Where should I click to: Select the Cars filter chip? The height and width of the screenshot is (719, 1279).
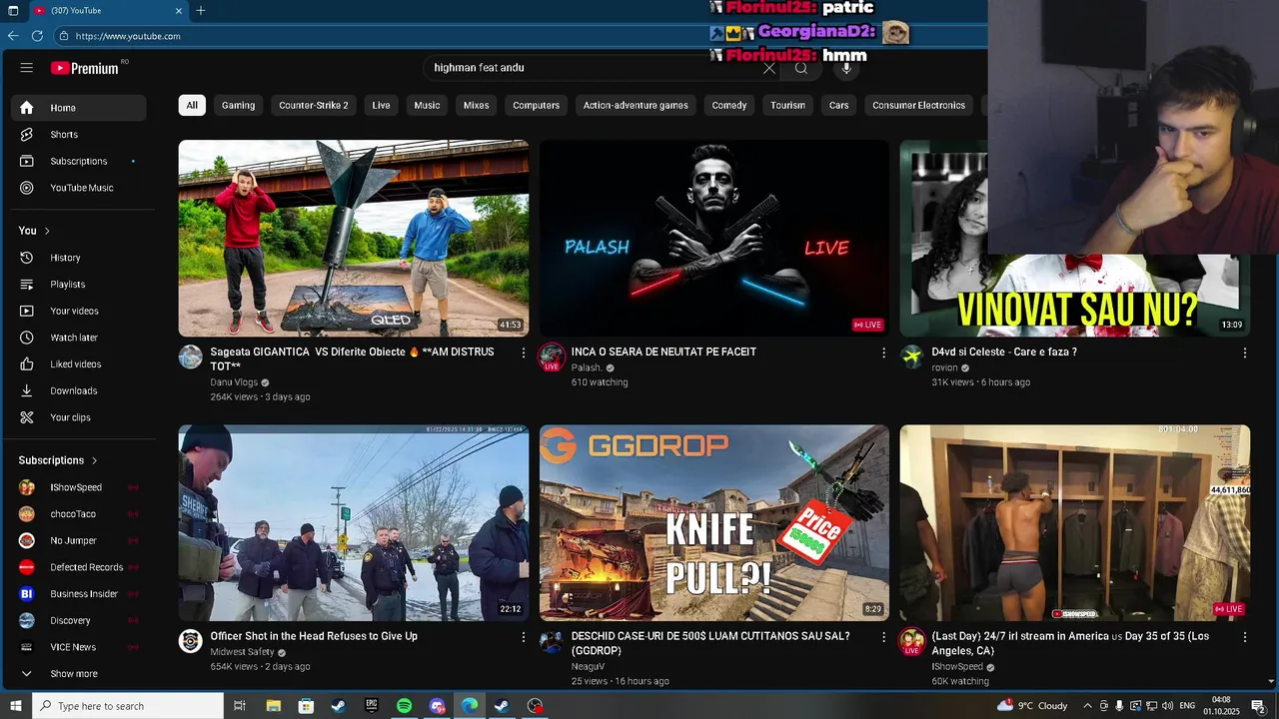click(x=839, y=105)
